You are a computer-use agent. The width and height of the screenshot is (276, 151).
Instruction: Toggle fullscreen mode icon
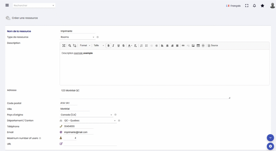[x=247, y=6]
